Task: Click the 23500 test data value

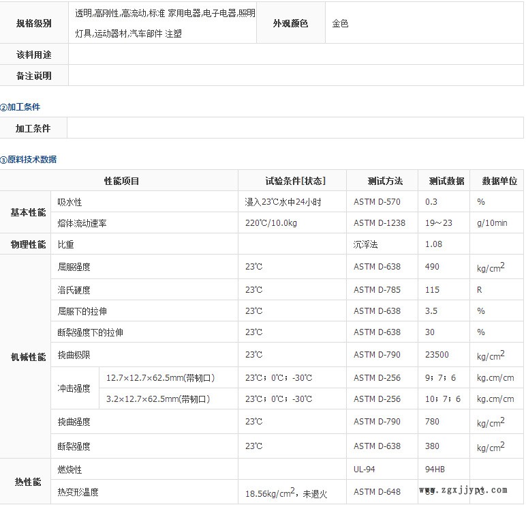Action: coord(437,355)
